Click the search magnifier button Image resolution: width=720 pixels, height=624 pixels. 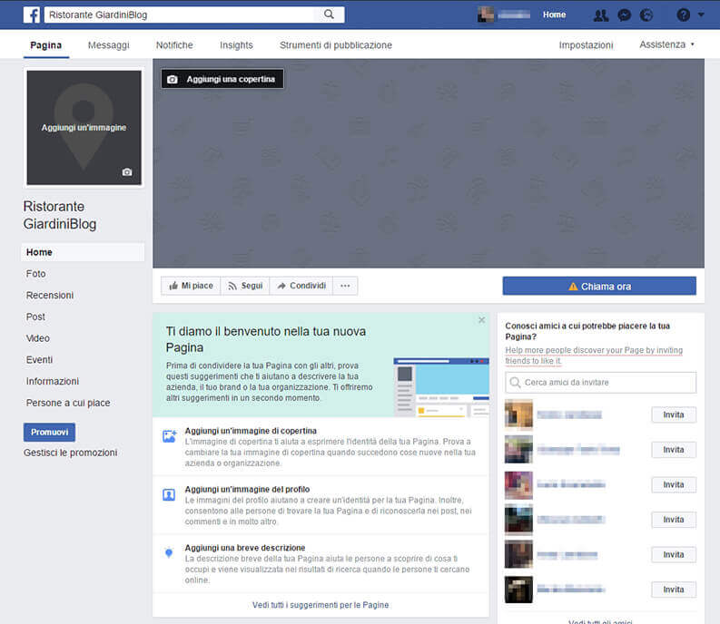click(x=329, y=15)
